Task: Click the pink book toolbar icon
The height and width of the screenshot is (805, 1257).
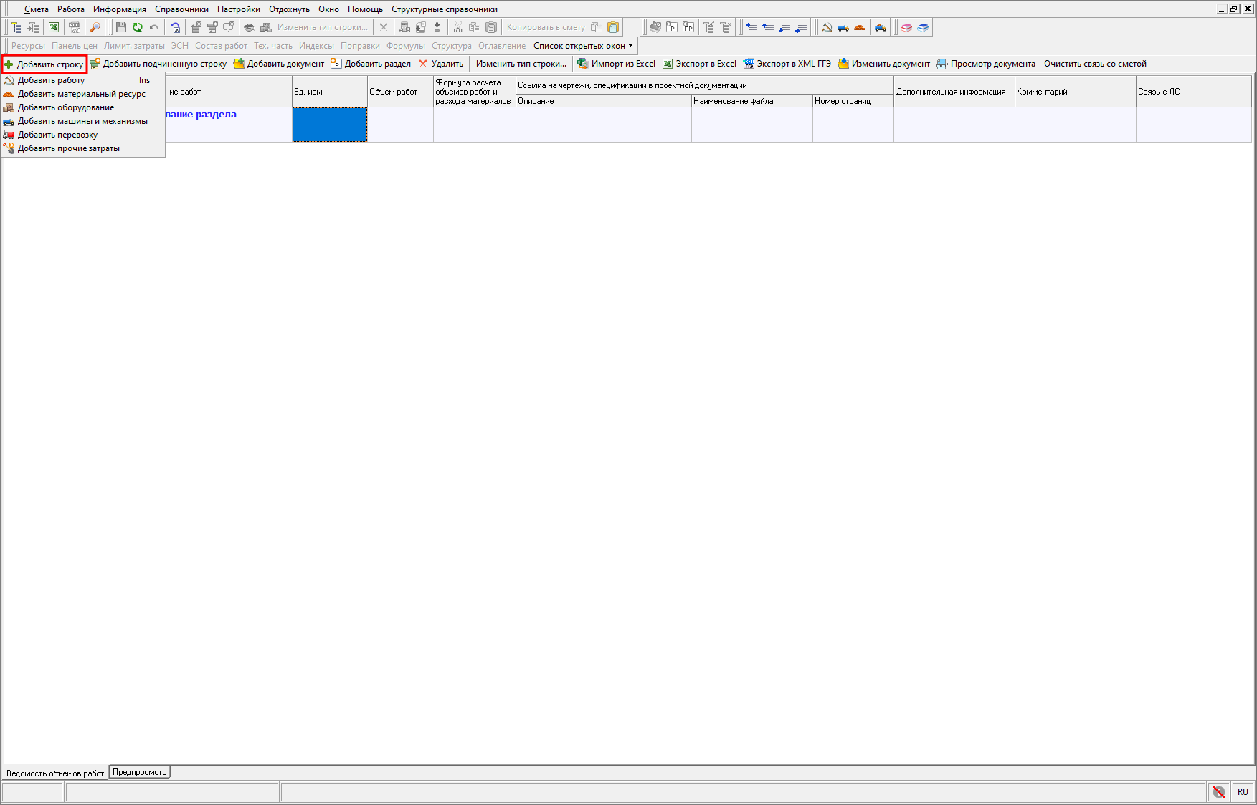Action: click(x=906, y=27)
